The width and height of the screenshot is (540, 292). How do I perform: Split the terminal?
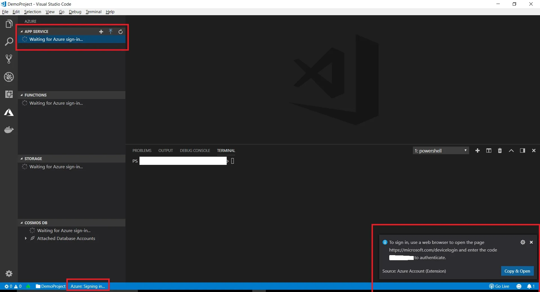tap(489, 151)
